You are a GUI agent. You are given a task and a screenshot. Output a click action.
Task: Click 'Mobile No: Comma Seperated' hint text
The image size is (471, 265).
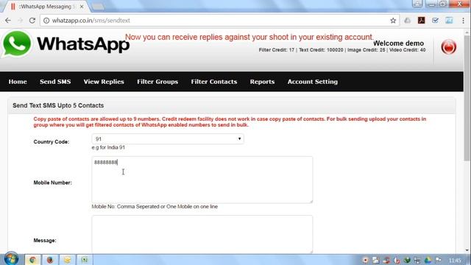[155, 207]
